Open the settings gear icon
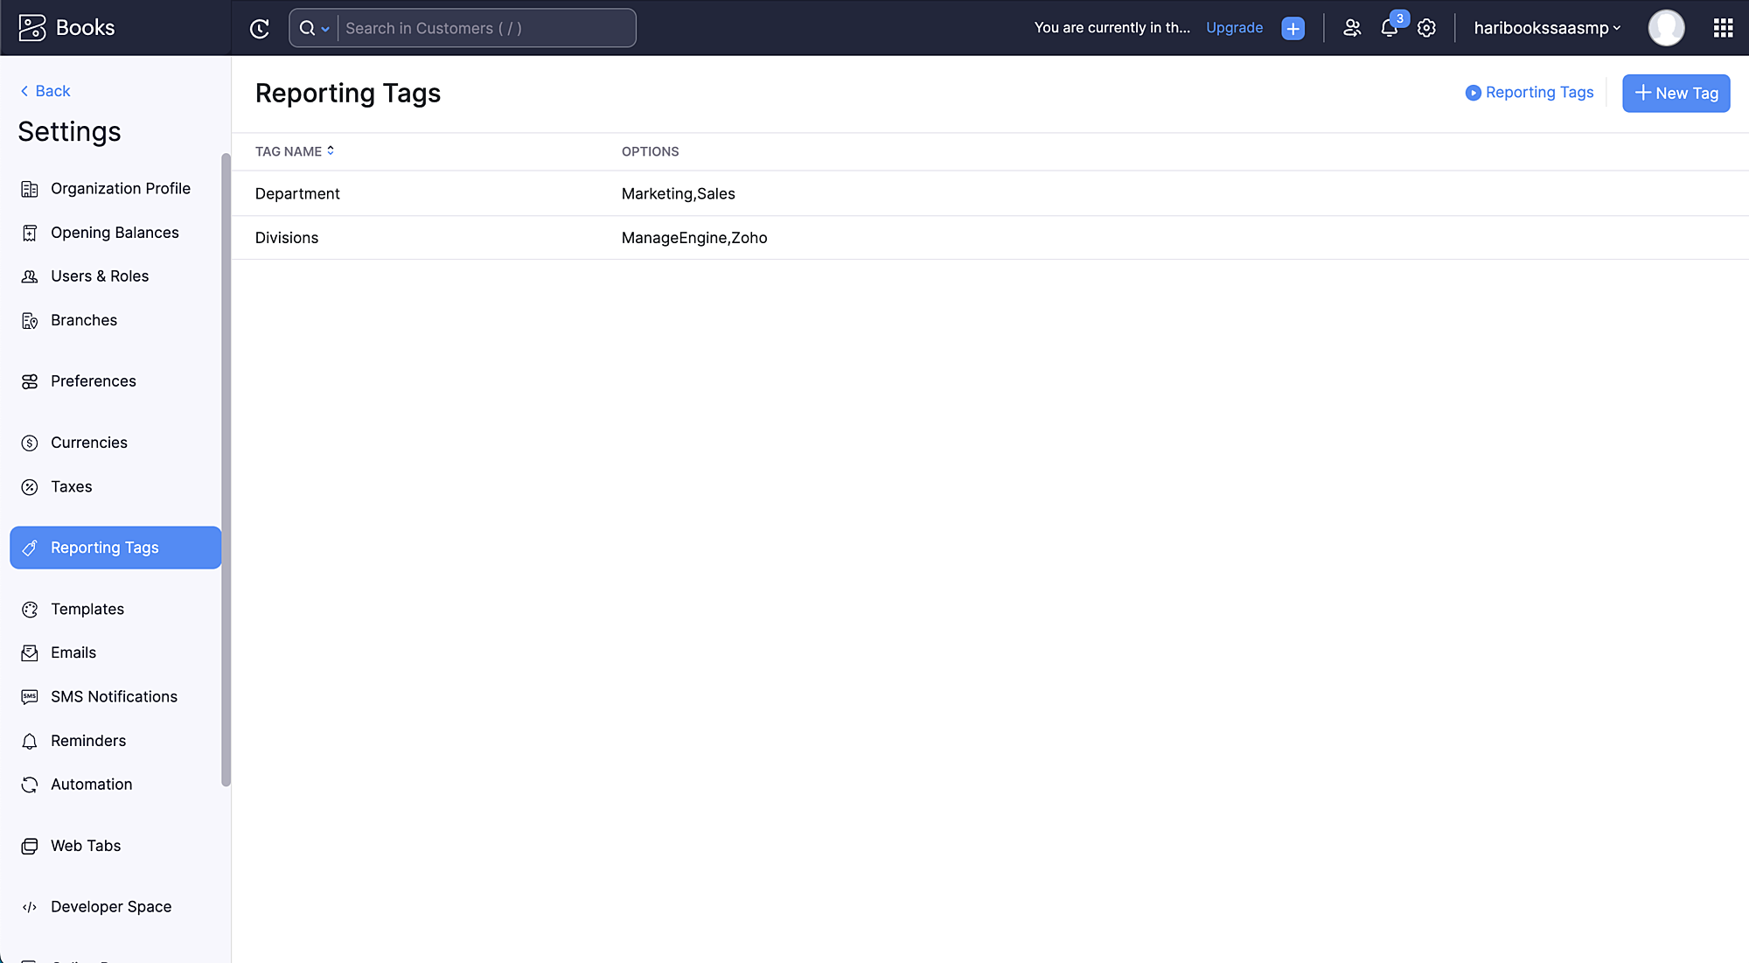The width and height of the screenshot is (1749, 963). [x=1426, y=28]
